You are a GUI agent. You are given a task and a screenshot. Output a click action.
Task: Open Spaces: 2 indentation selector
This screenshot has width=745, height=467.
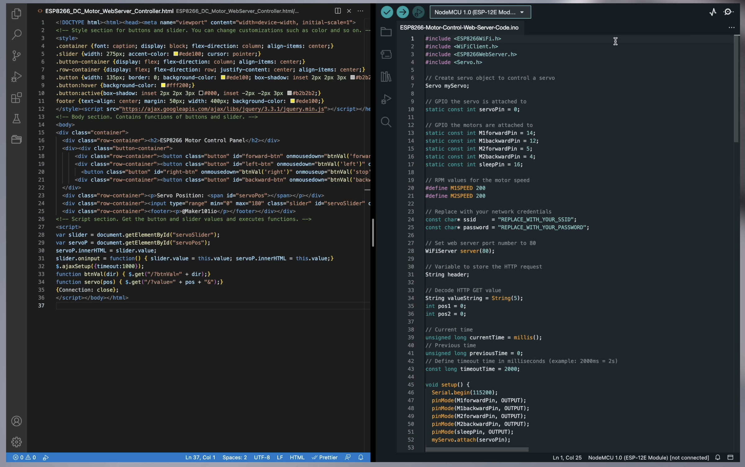point(234,457)
